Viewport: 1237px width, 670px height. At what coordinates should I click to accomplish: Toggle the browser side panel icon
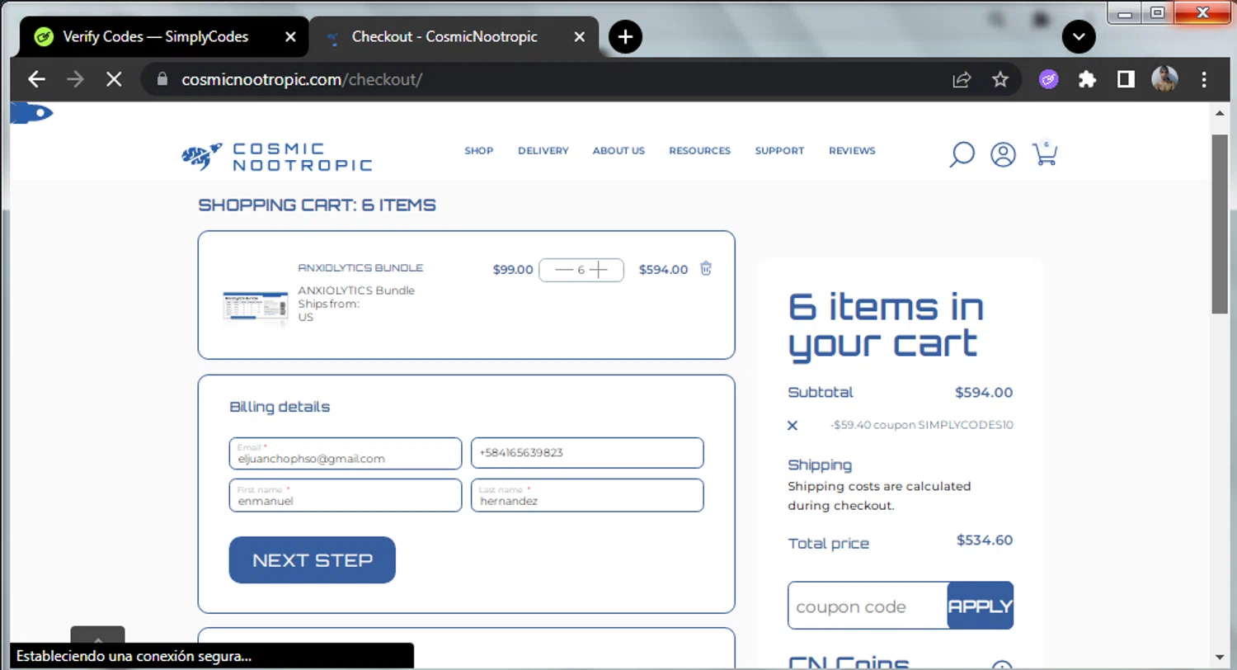coord(1126,79)
